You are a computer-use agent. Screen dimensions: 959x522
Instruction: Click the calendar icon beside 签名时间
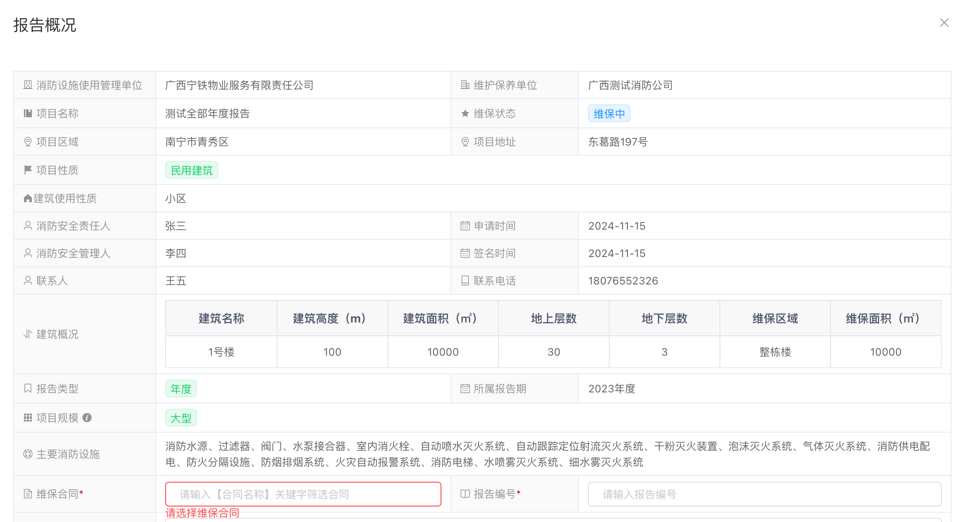point(465,253)
